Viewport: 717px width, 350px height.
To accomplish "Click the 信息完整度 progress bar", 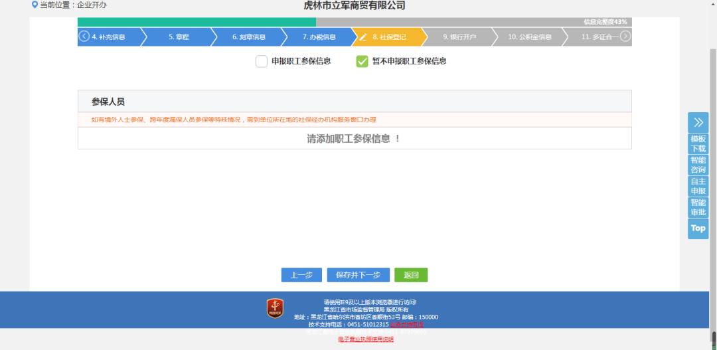I will [355, 22].
